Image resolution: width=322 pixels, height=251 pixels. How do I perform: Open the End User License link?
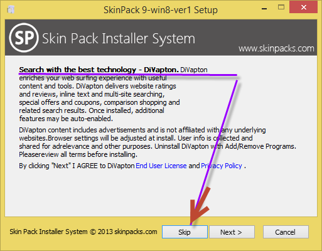pyautogui.click(x=161, y=166)
